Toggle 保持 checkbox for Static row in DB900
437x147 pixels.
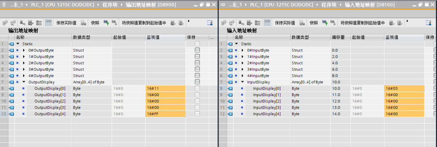[197, 44]
